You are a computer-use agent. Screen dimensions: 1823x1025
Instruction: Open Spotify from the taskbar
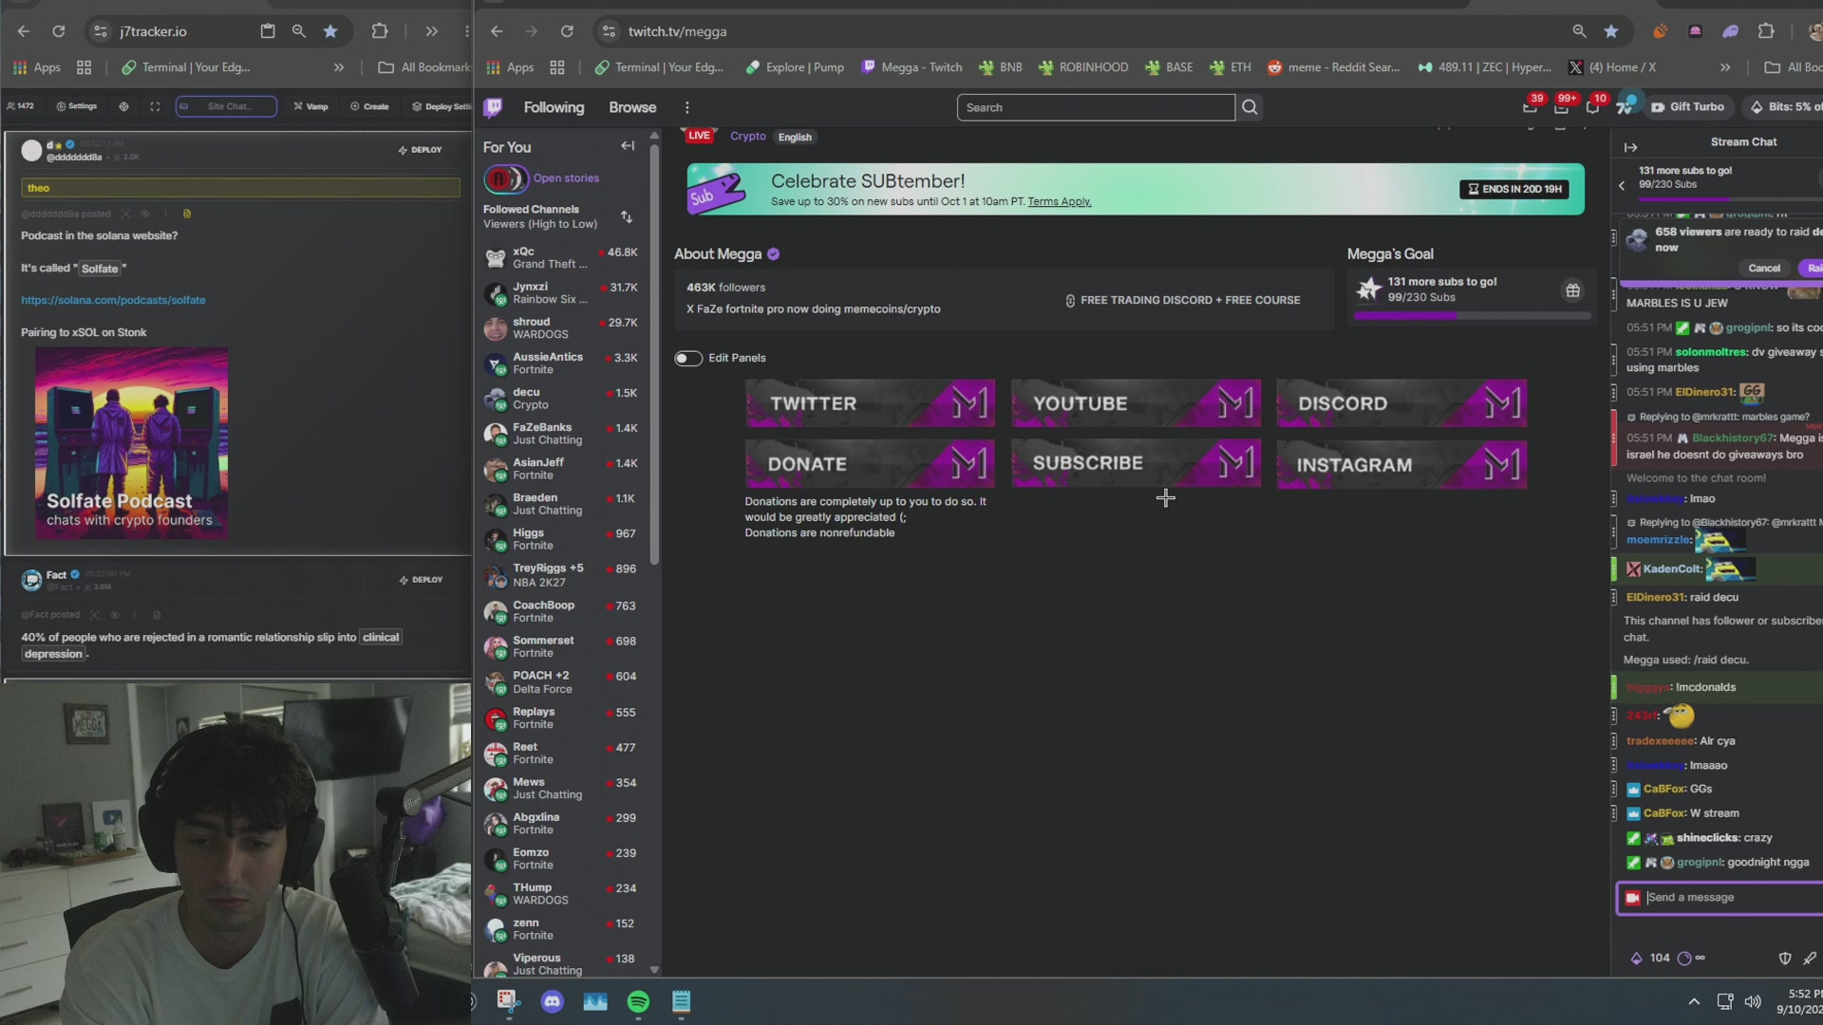(x=638, y=1001)
